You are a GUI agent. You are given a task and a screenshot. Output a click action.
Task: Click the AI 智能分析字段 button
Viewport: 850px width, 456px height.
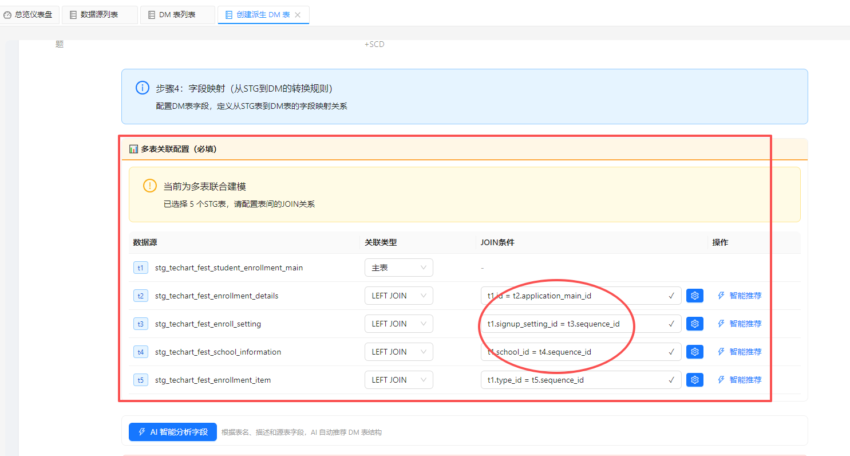tap(172, 432)
